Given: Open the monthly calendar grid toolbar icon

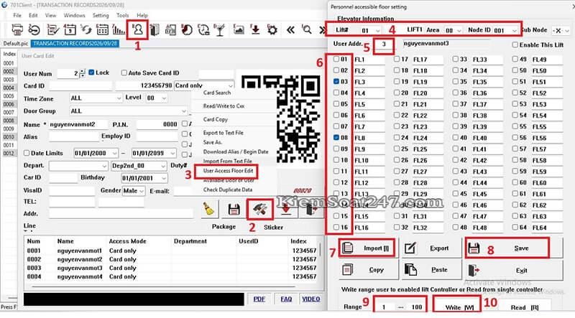Looking at the screenshot, I should [102, 29].
